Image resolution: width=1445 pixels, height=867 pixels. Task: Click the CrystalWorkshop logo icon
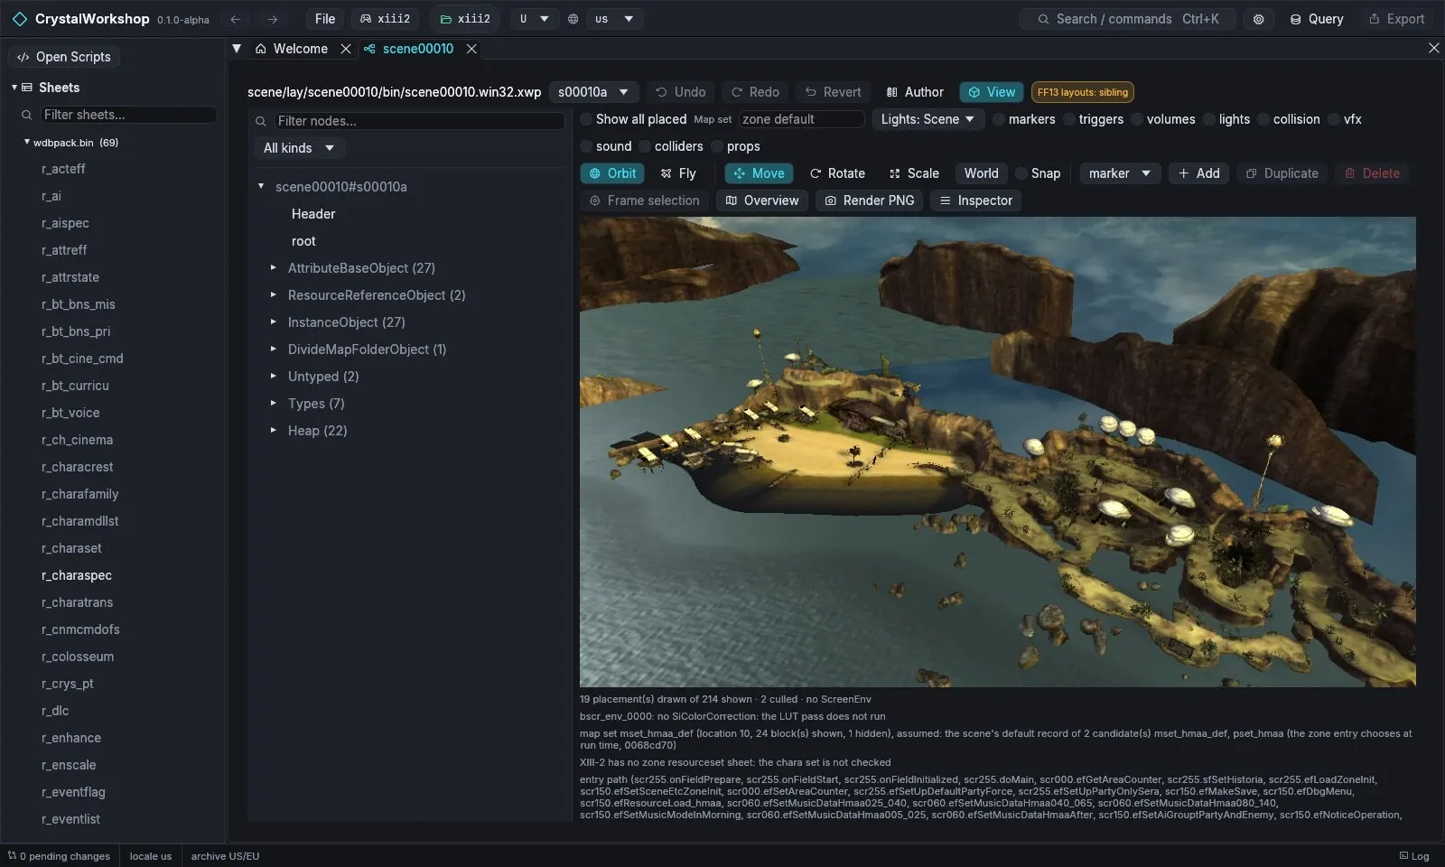click(x=20, y=19)
